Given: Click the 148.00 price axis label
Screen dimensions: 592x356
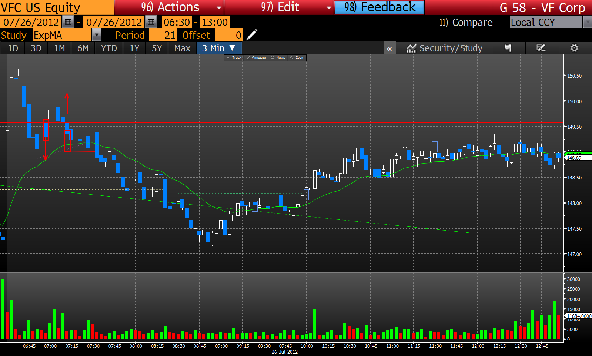Looking at the screenshot, I should [x=574, y=203].
